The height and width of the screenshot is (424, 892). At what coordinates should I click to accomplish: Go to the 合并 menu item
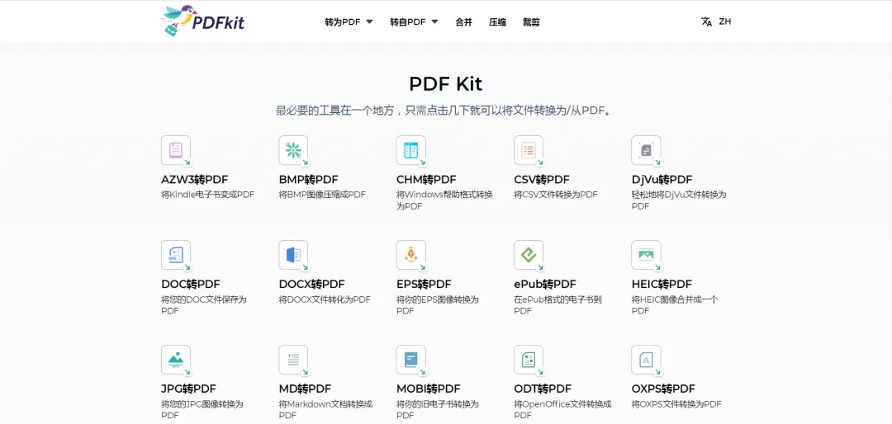point(463,22)
